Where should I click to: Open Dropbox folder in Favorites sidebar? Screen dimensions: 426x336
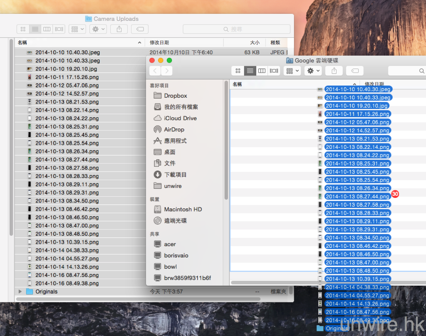click(175, 96)
